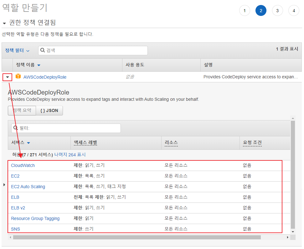Click the scroll down arrow of the summary panel

(293, 232)
